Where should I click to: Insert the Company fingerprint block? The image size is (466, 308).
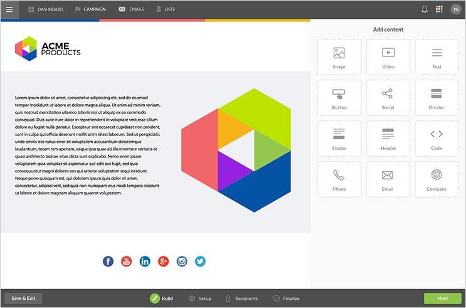click(437, 179)
